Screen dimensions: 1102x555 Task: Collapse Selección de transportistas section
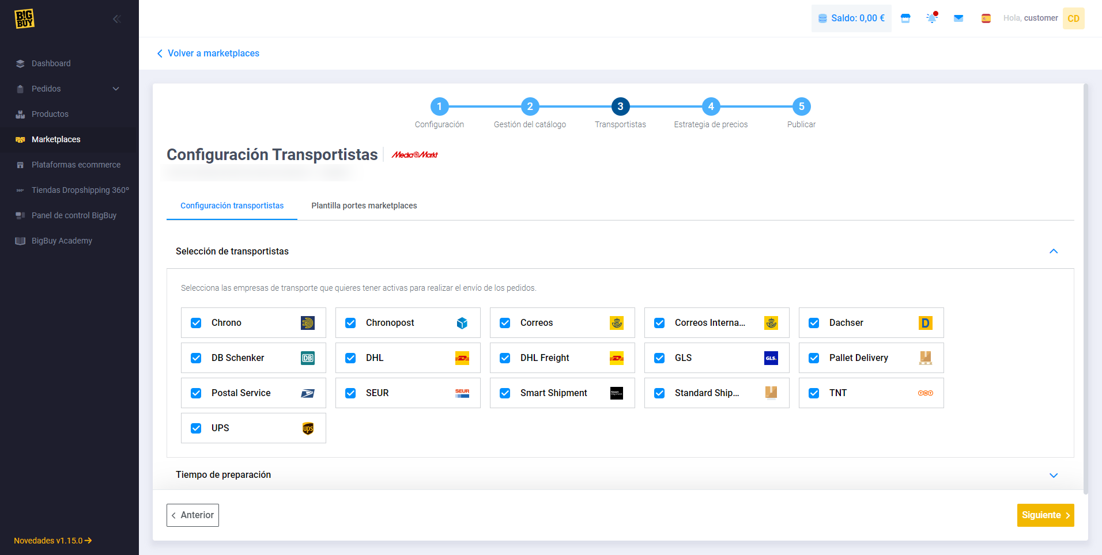(1054, 251)
